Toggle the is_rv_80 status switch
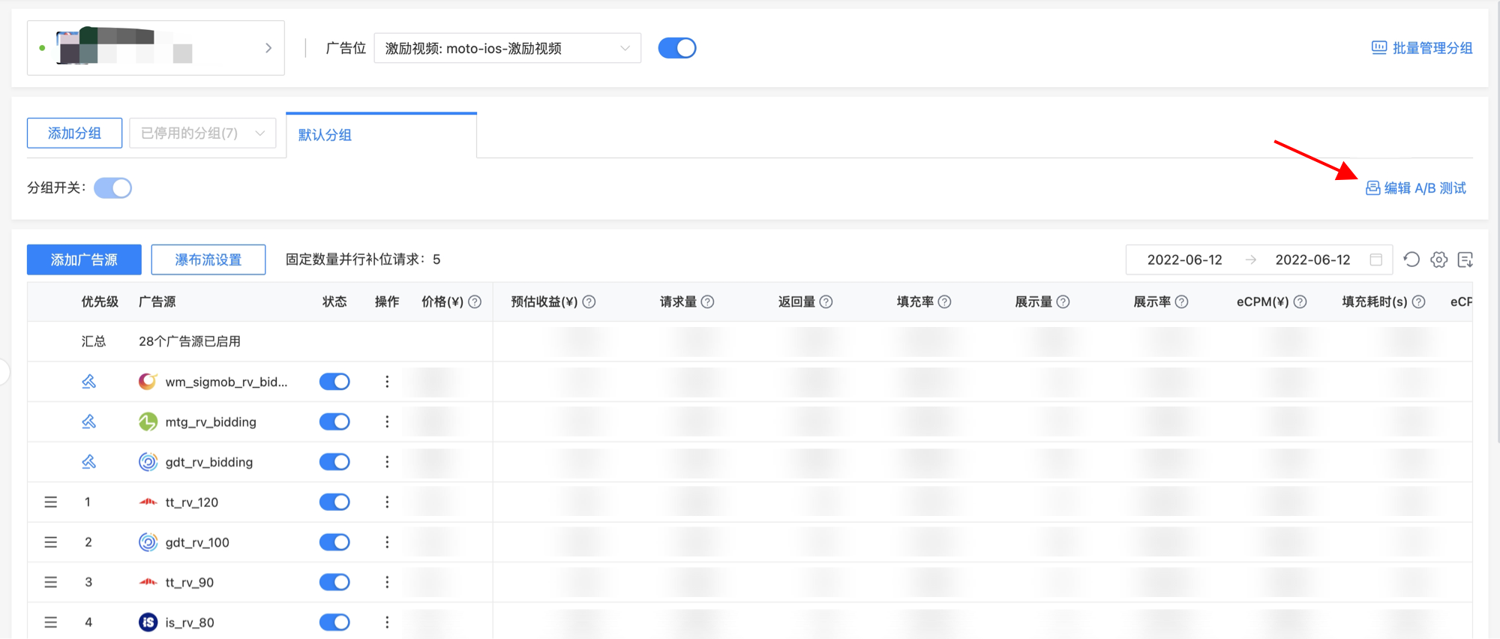 click(334, 622)
